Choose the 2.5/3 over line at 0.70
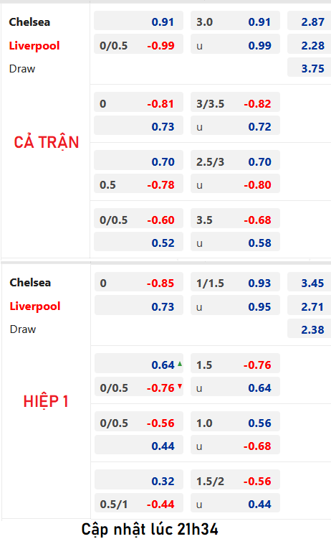The height and width of the screenshot is (544, 331). pyautogui.click(x=235, y=161)
